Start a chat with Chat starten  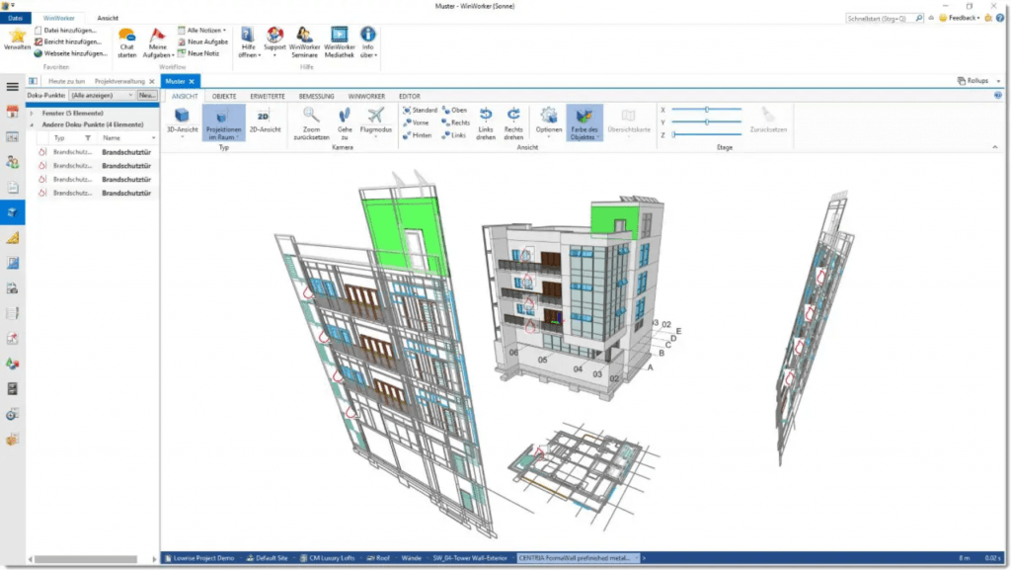click(x=125, y=41)
